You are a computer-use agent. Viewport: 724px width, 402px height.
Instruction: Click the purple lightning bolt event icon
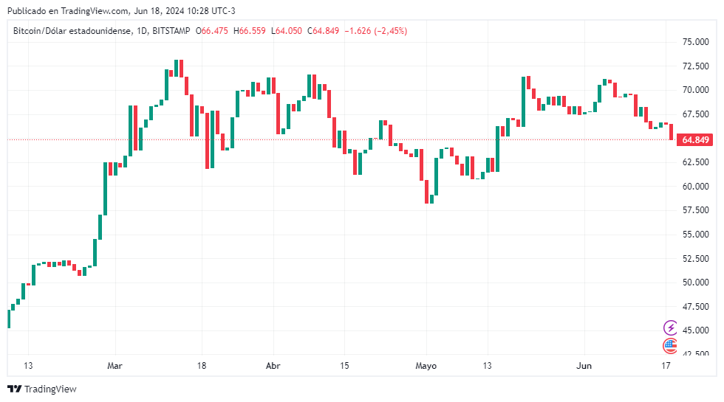coord(670,328)
